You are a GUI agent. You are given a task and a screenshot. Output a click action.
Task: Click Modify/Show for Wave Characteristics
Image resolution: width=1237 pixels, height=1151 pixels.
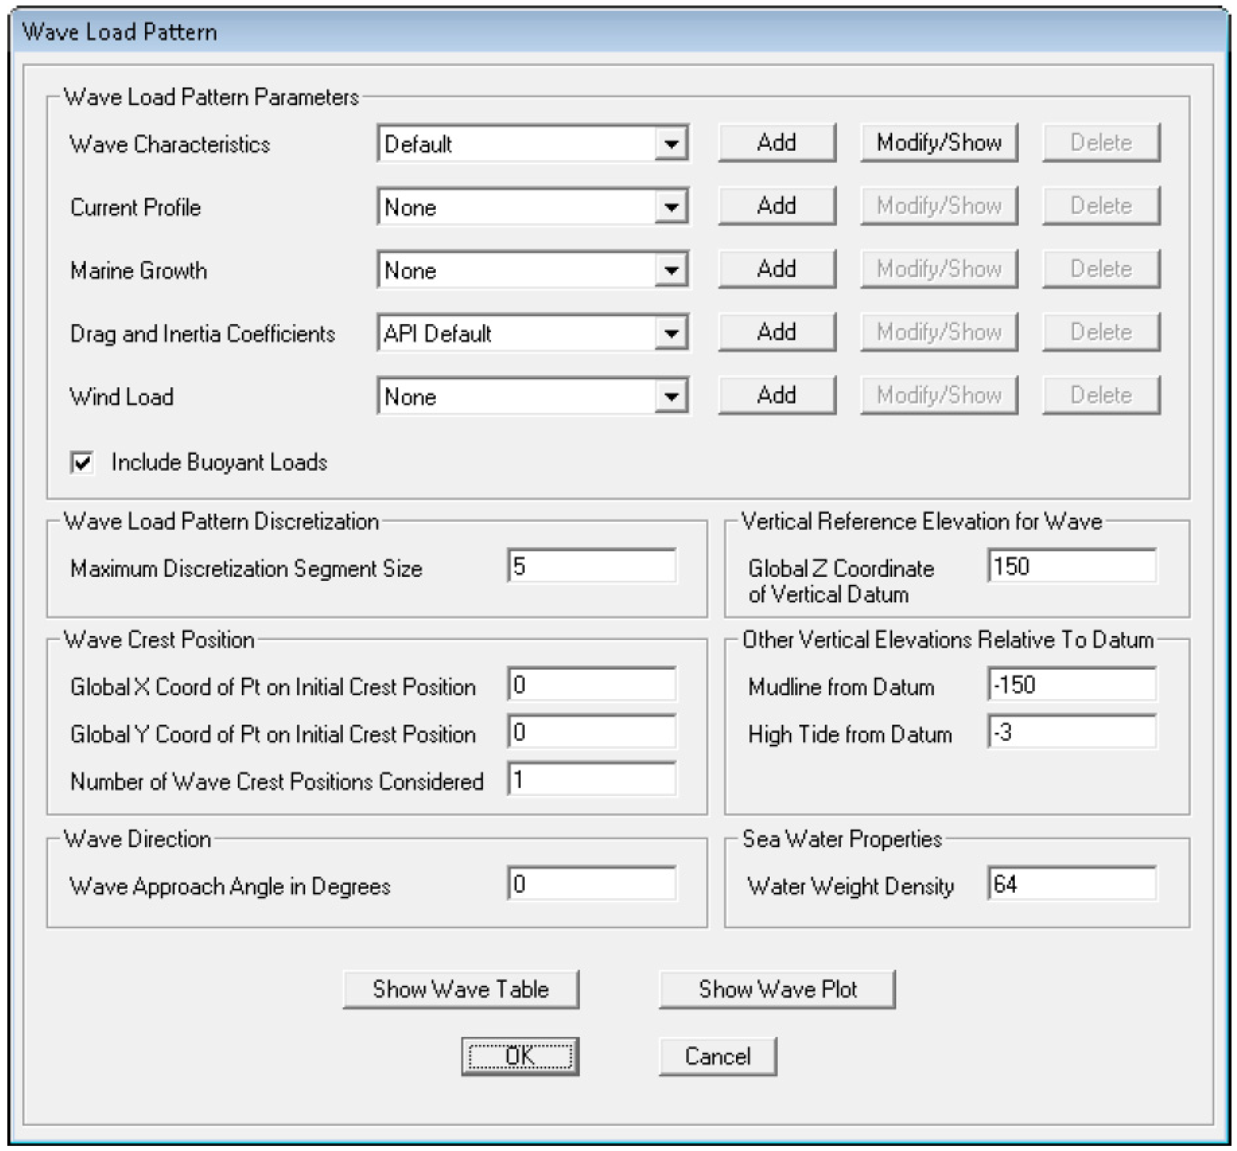point(938,143)
